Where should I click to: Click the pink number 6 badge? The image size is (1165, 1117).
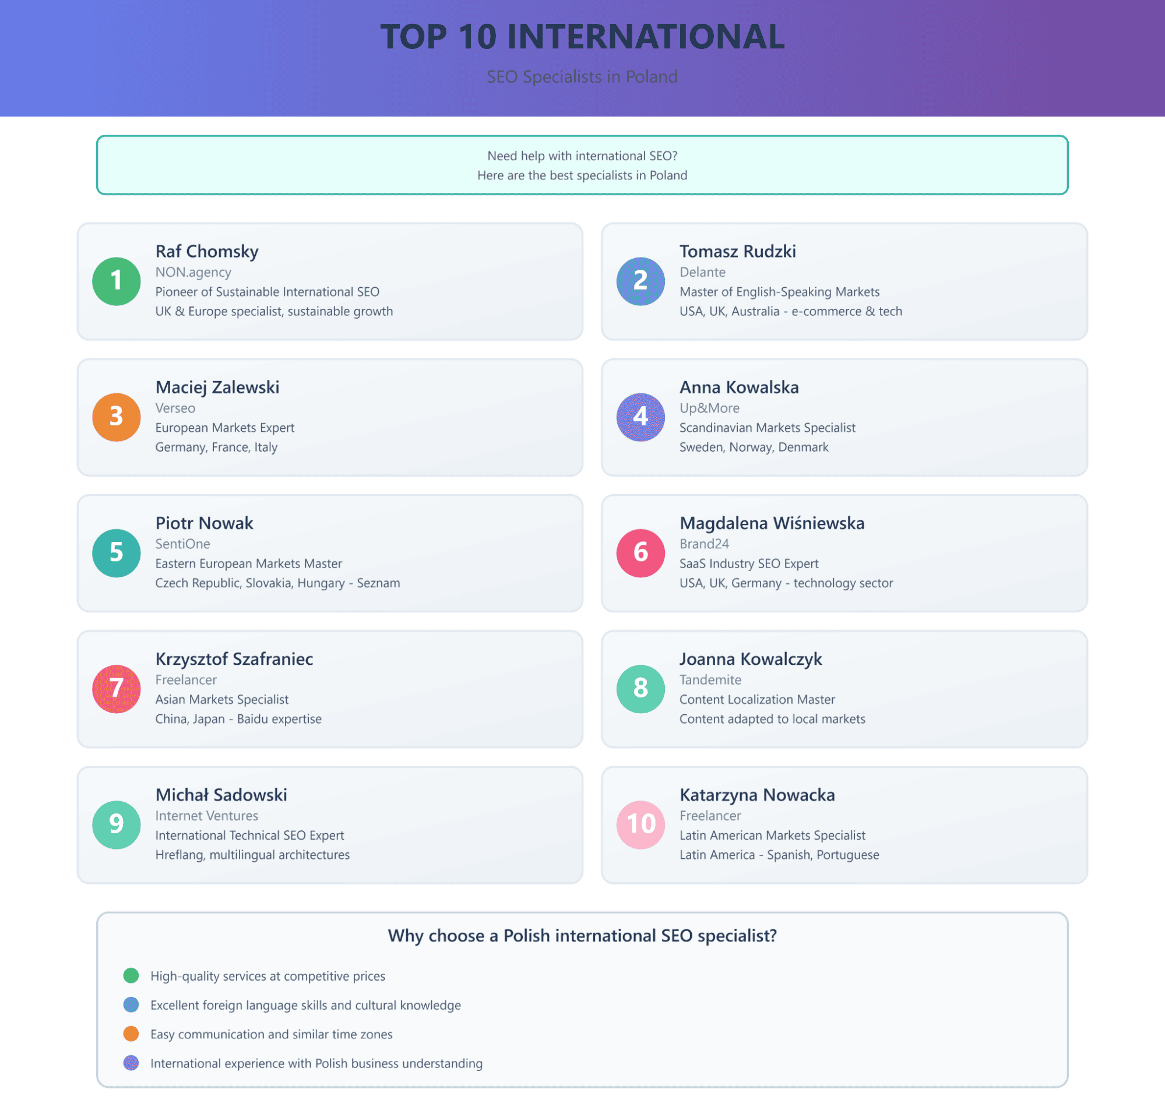coord(640,552)
